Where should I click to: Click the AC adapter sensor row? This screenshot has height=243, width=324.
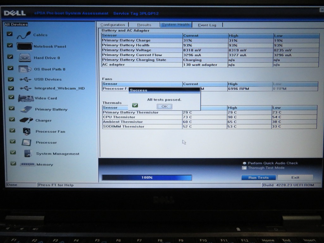210,65
